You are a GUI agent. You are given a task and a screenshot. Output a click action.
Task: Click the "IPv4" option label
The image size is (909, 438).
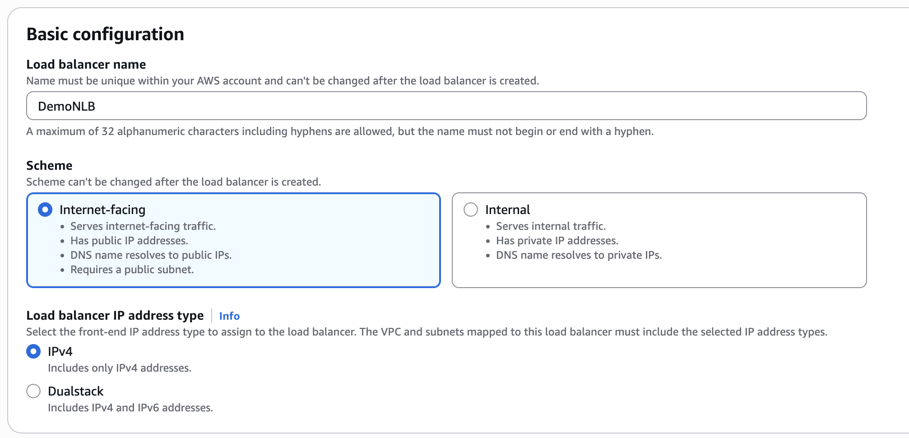[60, 351]
